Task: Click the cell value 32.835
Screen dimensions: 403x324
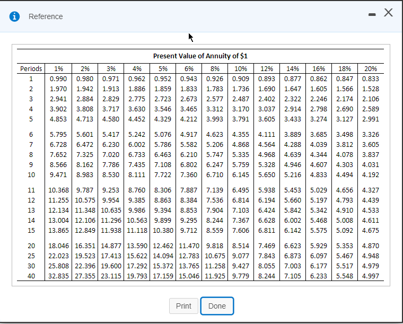Action: click(58, 276)
